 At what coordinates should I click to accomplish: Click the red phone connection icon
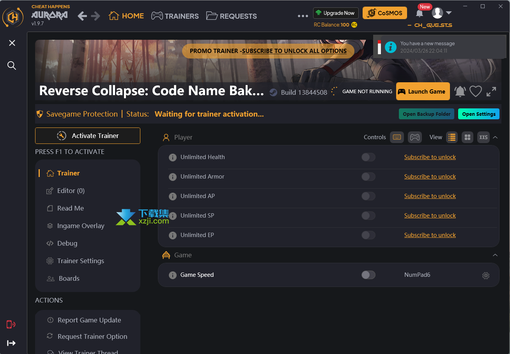coord(11,324)
